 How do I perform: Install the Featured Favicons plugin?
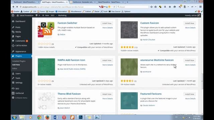pyautogui.click(x=190, y=94)
